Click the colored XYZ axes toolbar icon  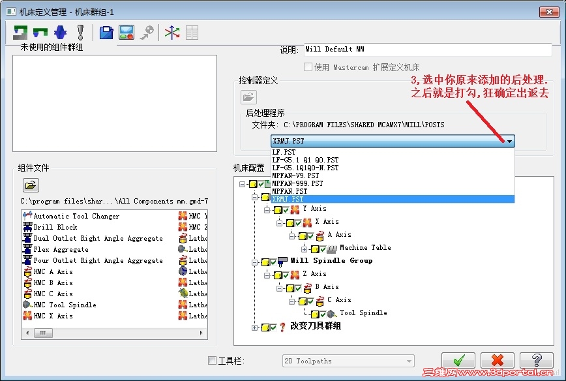click(x=172, y=33)
